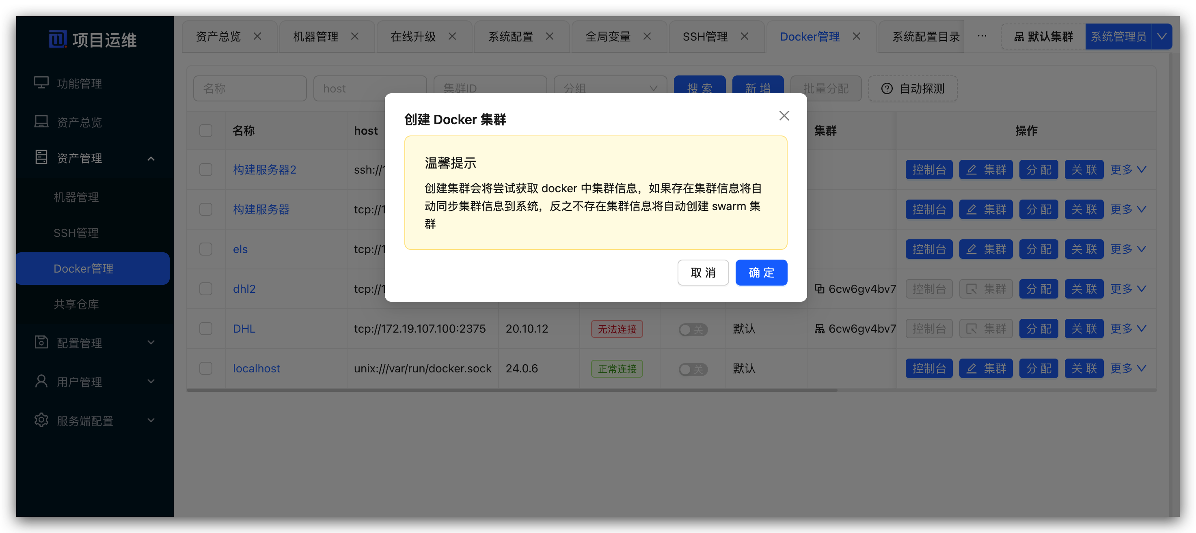Image resolution: width=1196 pixels, height=533 pixels.
Task: Open the 服务端配置 gear icon
Action: (x=41, y=420)
